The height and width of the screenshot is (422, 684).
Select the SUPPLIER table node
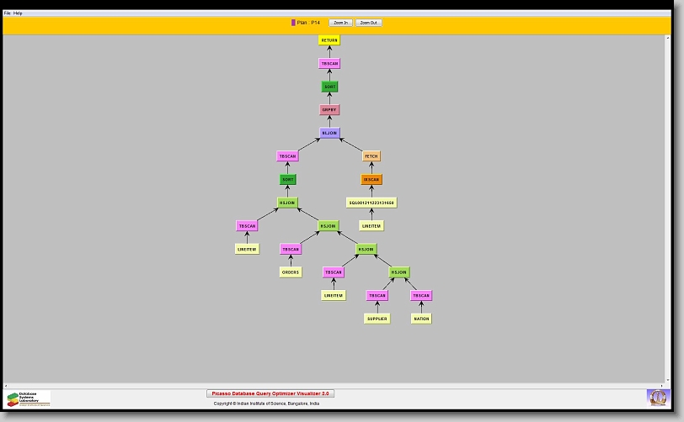pyautogui.click(x=377, y=319)
